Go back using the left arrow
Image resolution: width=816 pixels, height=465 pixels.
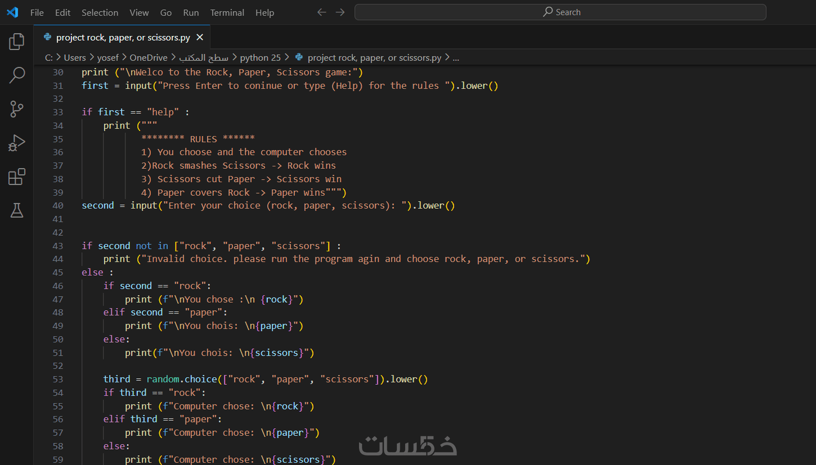[x=322, y=12]
